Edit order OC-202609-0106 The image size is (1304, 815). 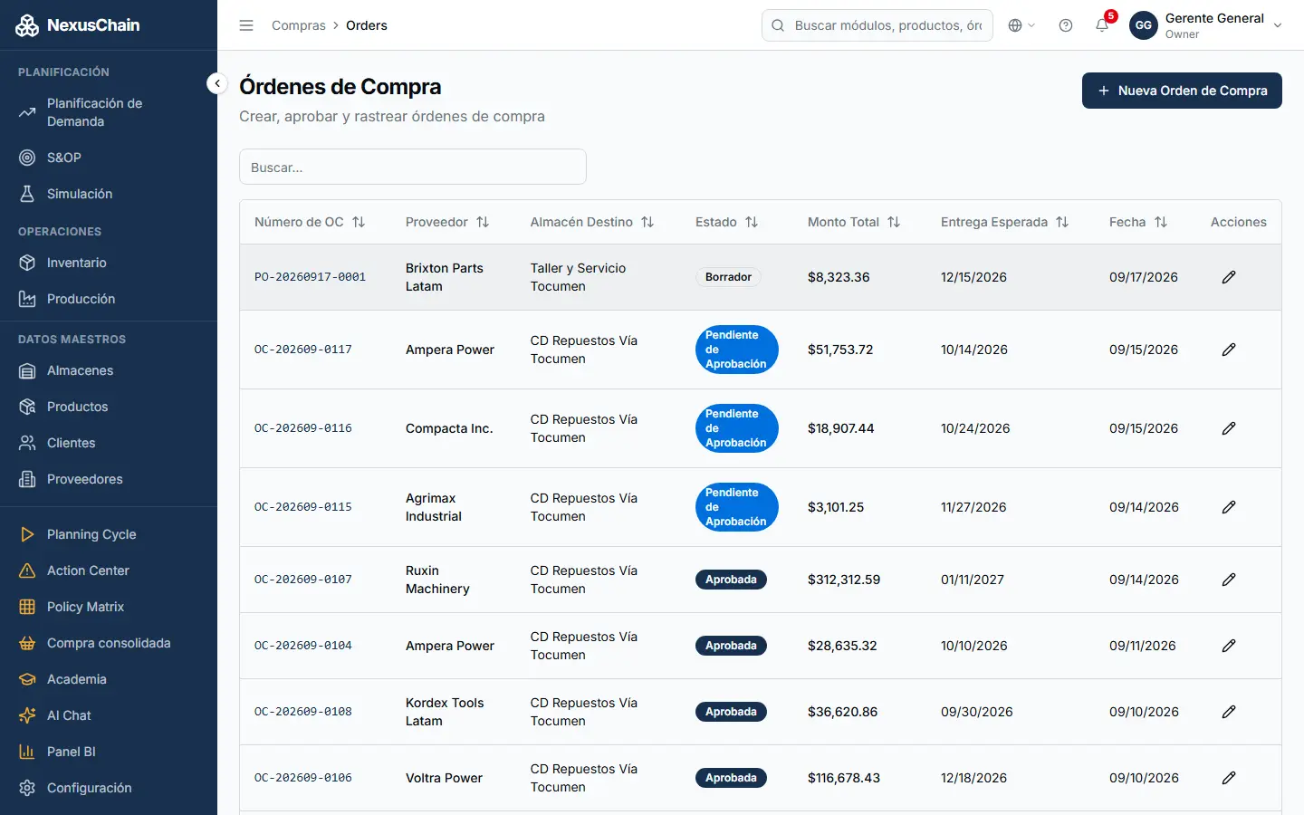1229,778
